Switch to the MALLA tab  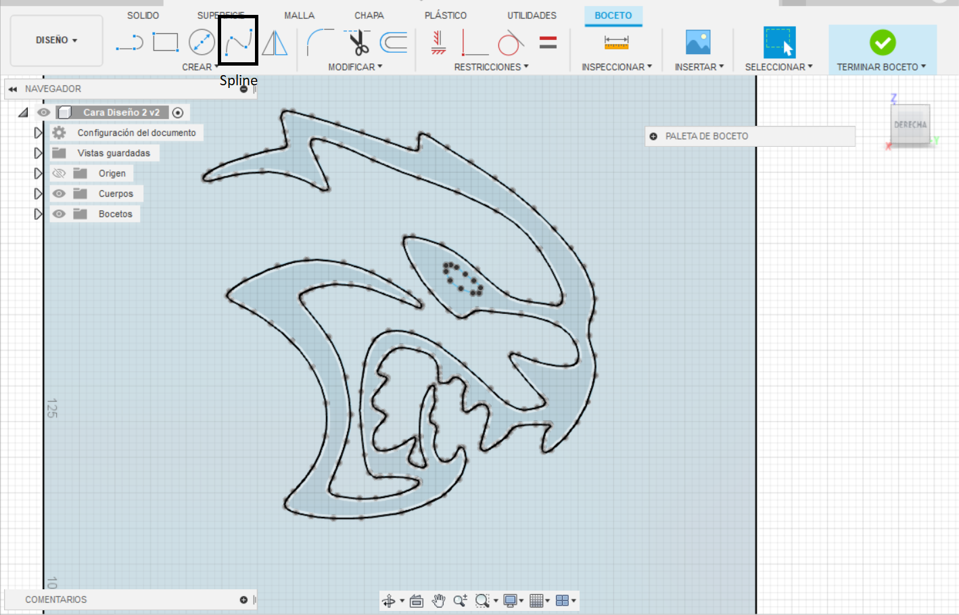[x=300, y=16]
